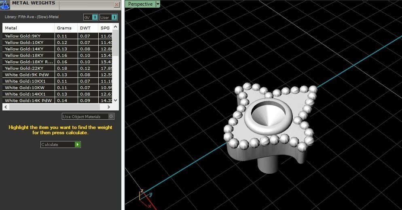
Task: Sort by the SPG column header
Action: 105,28
